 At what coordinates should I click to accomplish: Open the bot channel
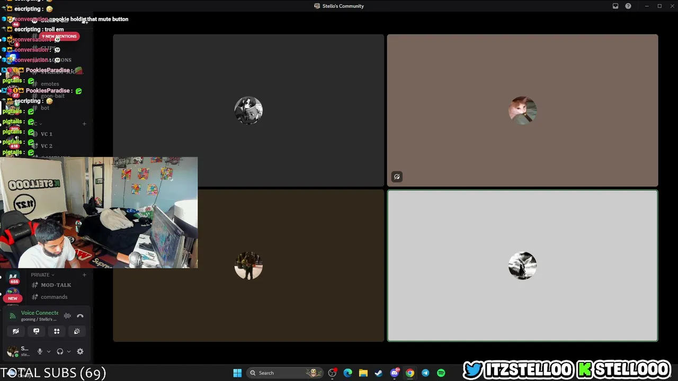(x=45, y=108)
